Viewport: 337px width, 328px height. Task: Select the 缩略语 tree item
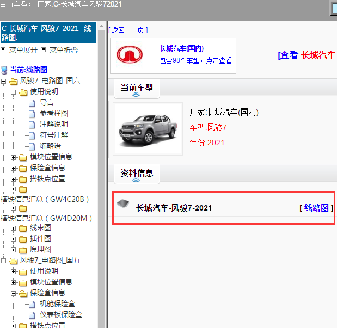[x=50, y=146]
